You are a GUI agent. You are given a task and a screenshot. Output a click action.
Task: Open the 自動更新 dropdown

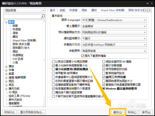114,51
